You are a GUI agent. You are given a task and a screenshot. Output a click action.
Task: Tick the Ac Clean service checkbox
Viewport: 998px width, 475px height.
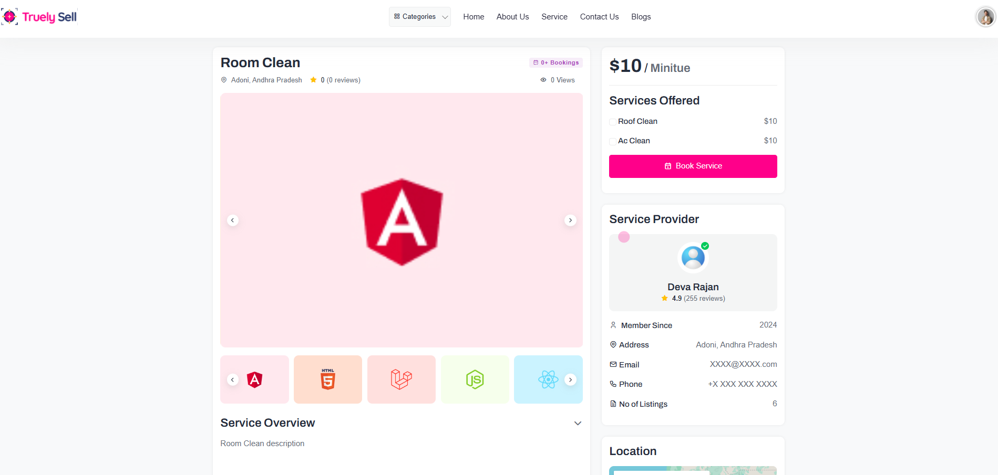[x=613, y=141]
